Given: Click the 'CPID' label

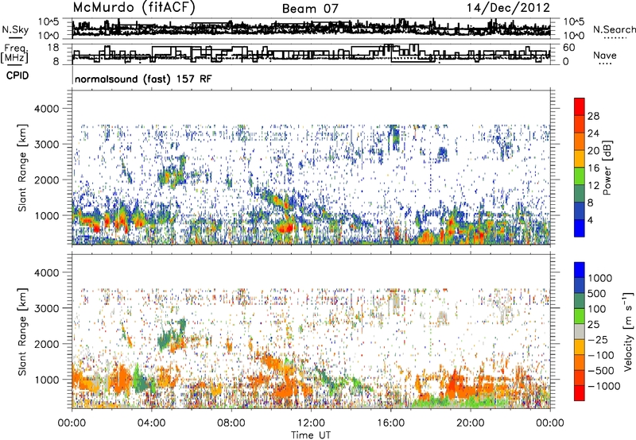Looking at the screenshot, I should click(17, 75).
